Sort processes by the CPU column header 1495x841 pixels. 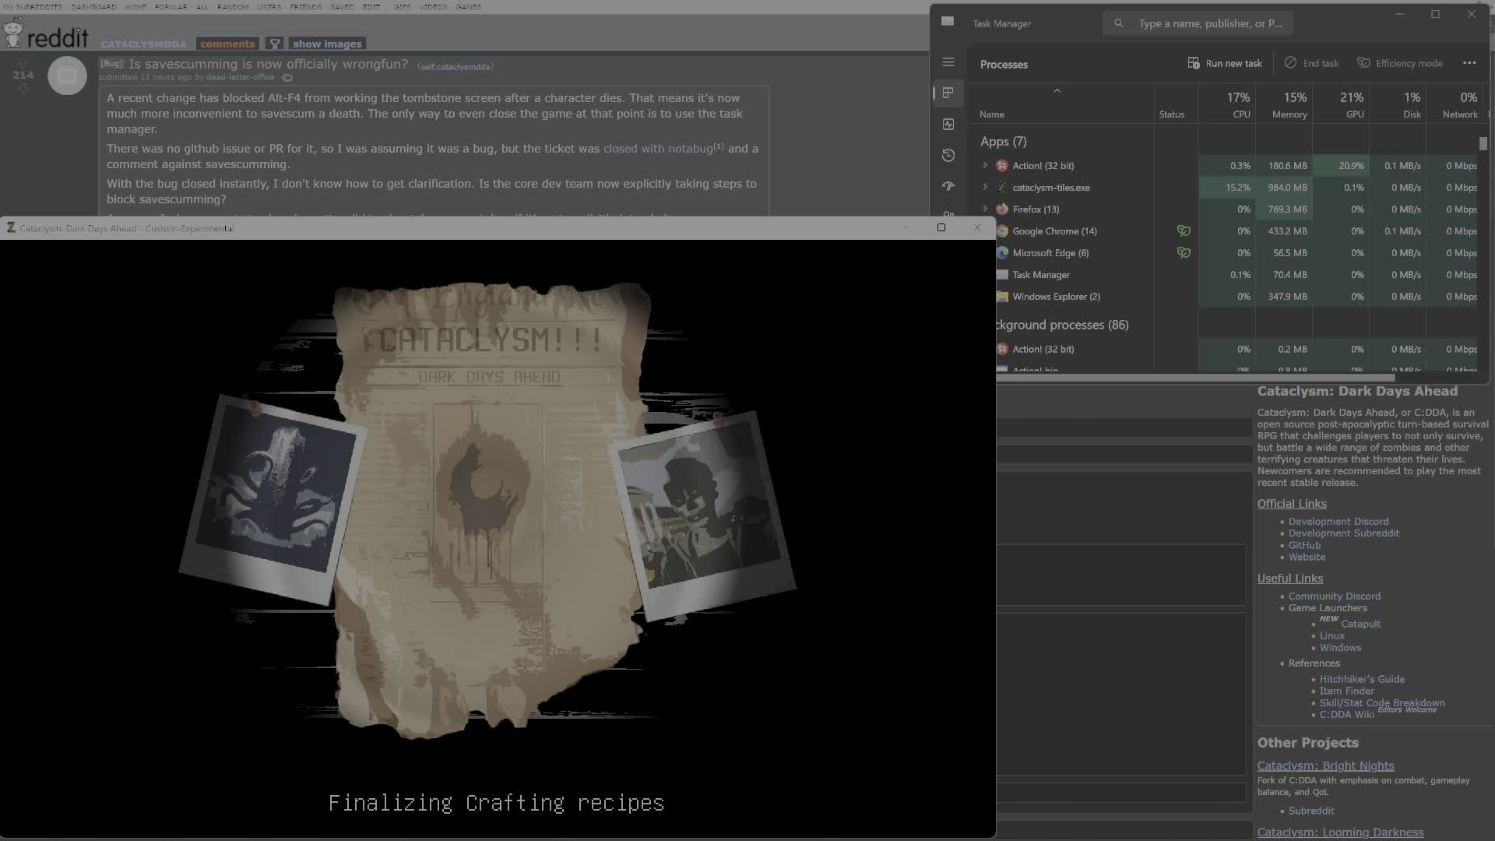coord(1227,104)
